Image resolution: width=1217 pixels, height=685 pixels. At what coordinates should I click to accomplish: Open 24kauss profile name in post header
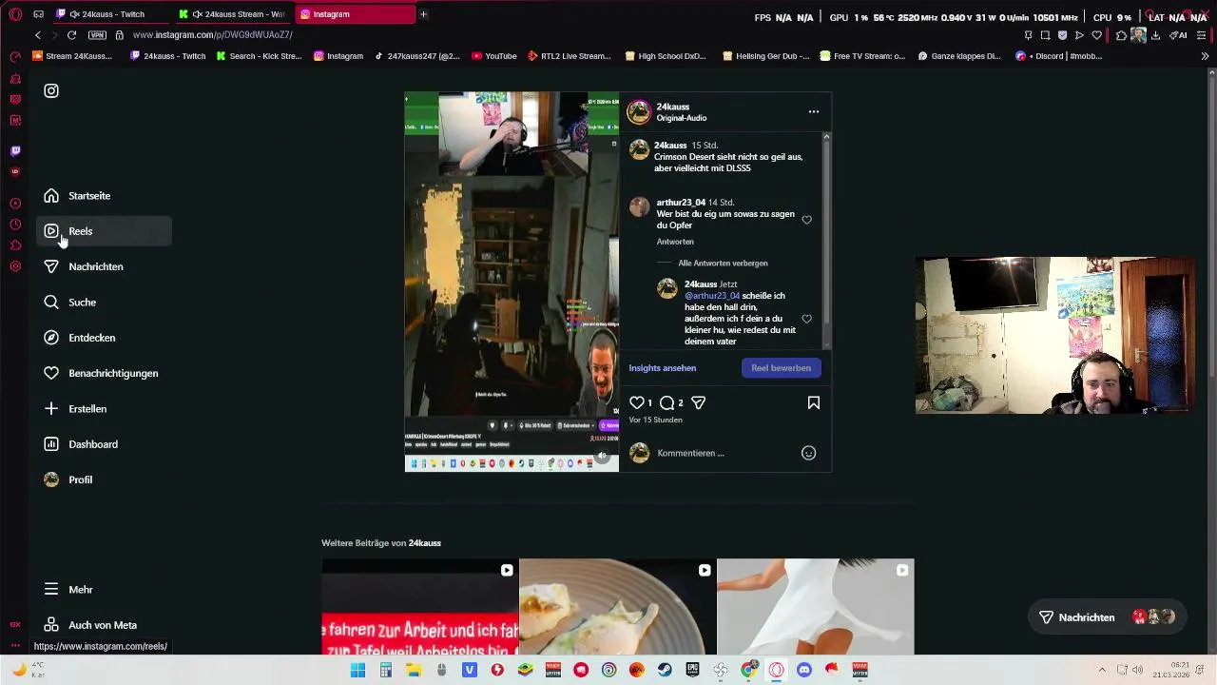point(672,107)
